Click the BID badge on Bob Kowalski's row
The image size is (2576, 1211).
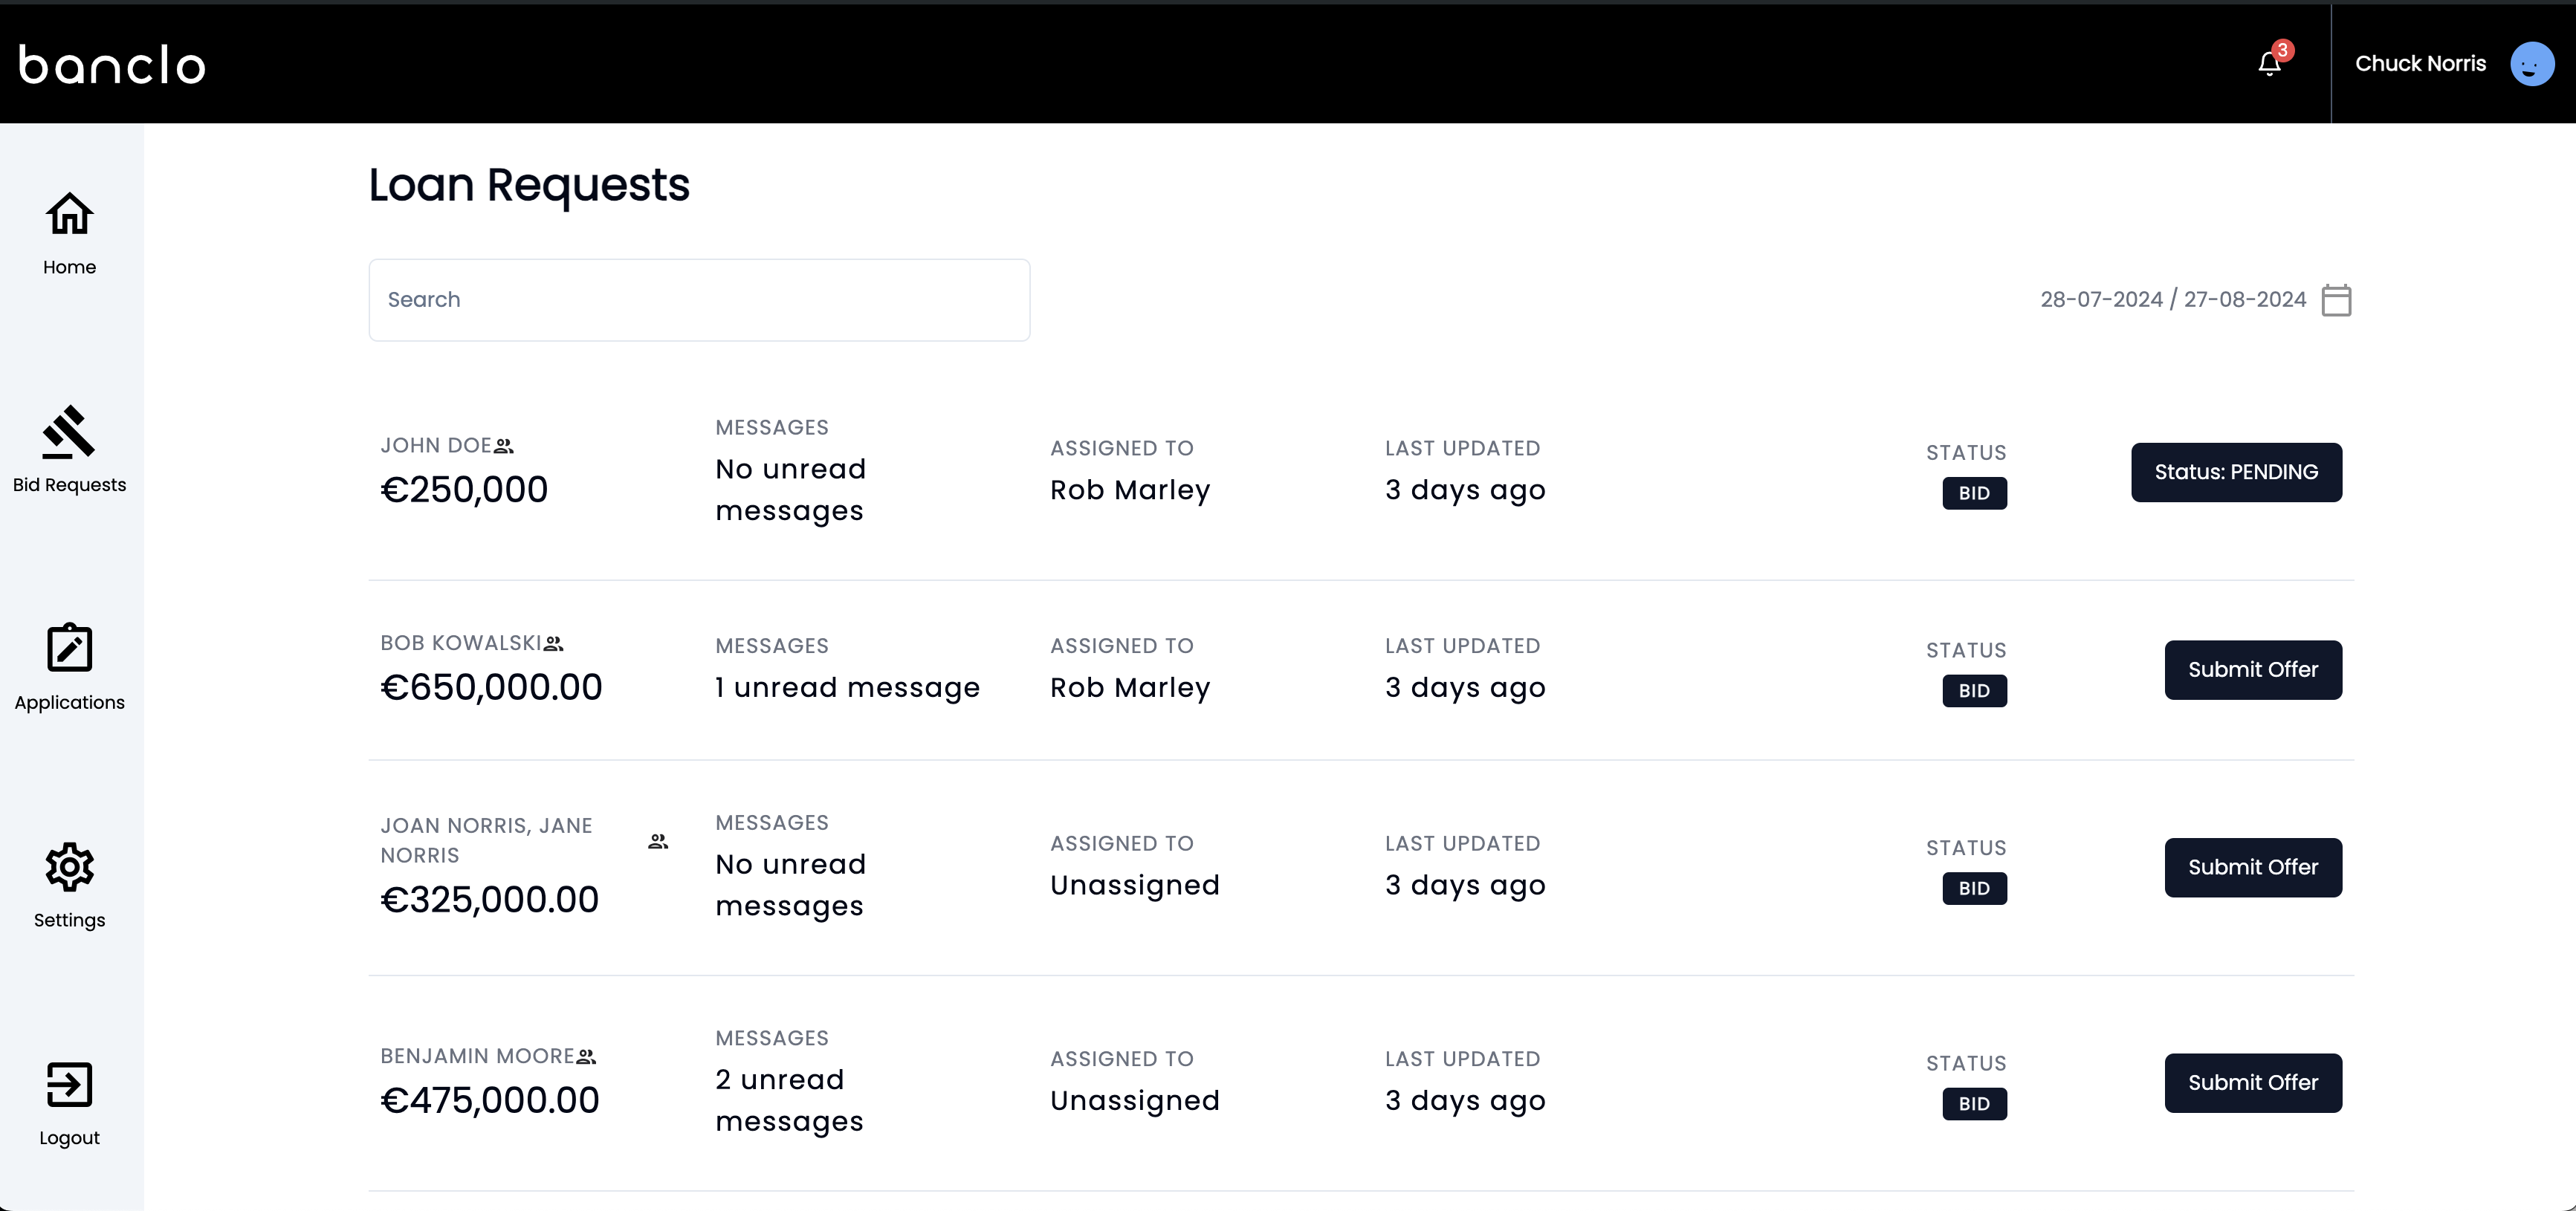pos(1975,690)
